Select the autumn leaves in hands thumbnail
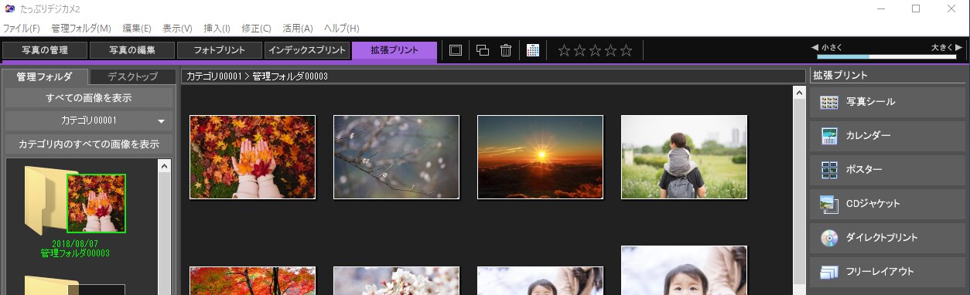The height and width of the screenshot is (295, 970). [252, 157]
